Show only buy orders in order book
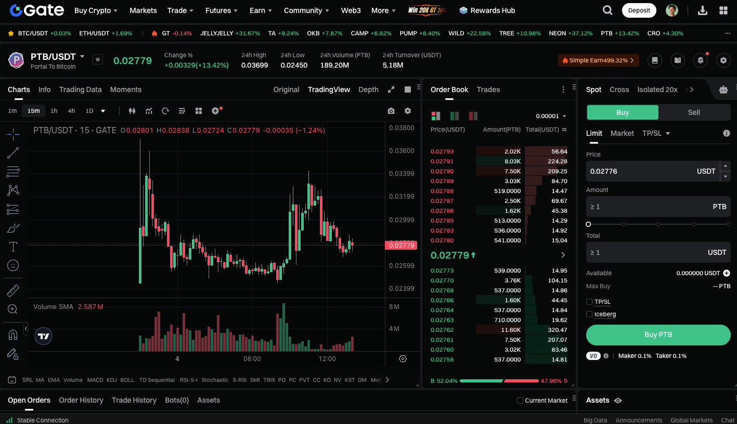 [455, 115]
